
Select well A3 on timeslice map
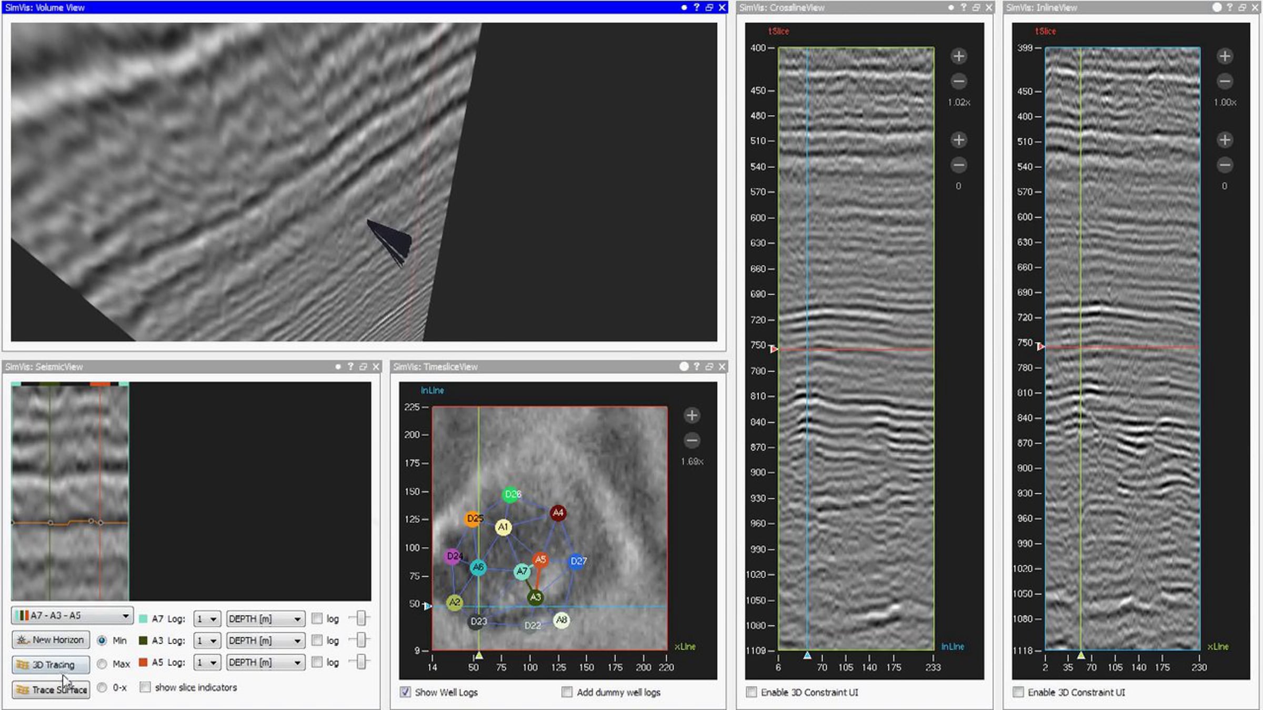click(x=535, y=597)
